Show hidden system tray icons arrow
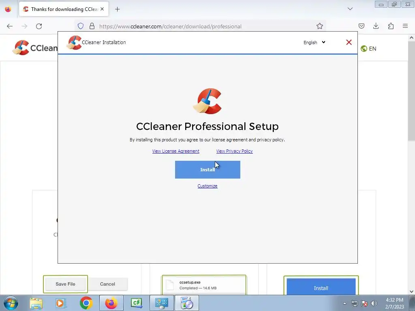The height and width of the screenshot is (311, 415). 344,303
